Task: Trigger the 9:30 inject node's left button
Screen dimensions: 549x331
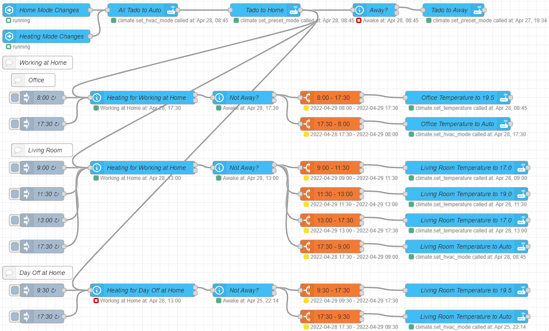Action: point(14,290)
